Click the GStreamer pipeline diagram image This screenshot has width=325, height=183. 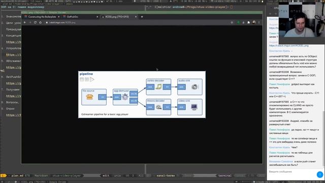click(x=142, y=95)
